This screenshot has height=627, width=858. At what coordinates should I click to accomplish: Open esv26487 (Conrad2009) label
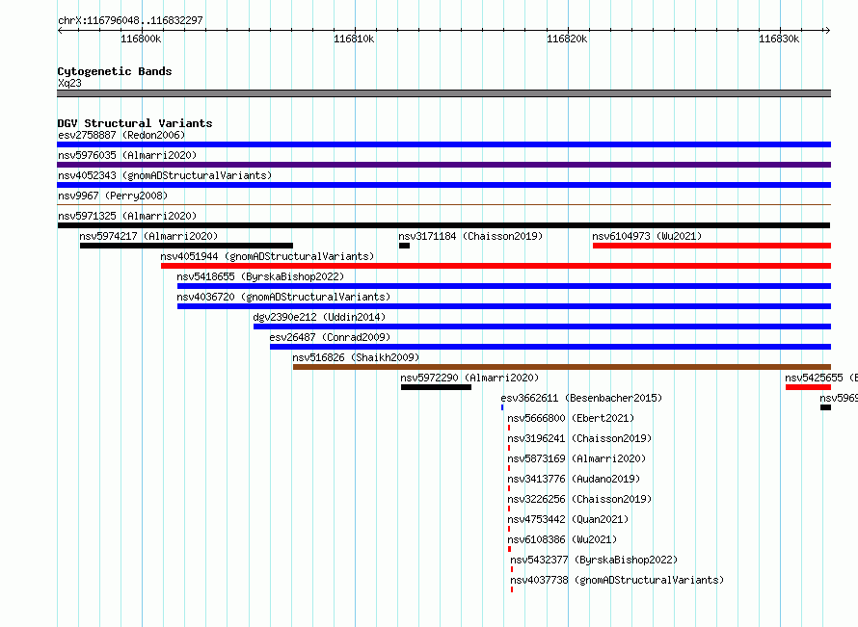[x=330, y=337]
